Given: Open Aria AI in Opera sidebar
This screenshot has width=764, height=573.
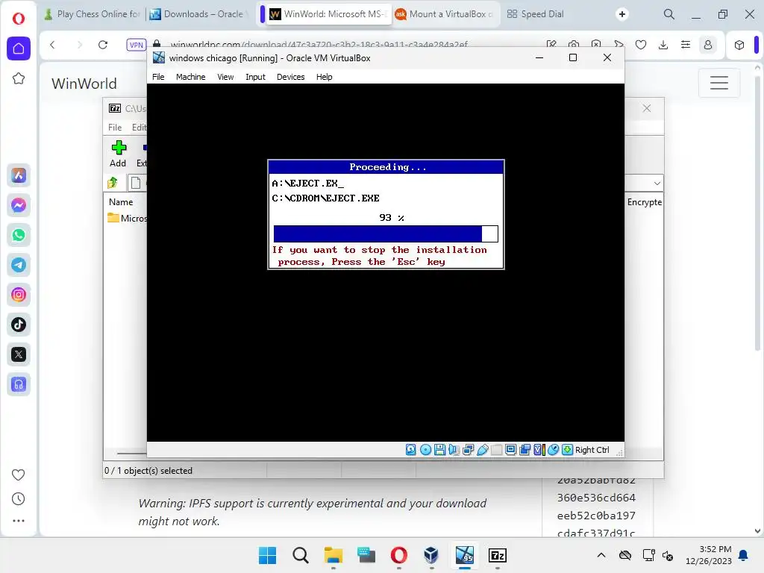Looking at the screenshot, I should point(19,175).
